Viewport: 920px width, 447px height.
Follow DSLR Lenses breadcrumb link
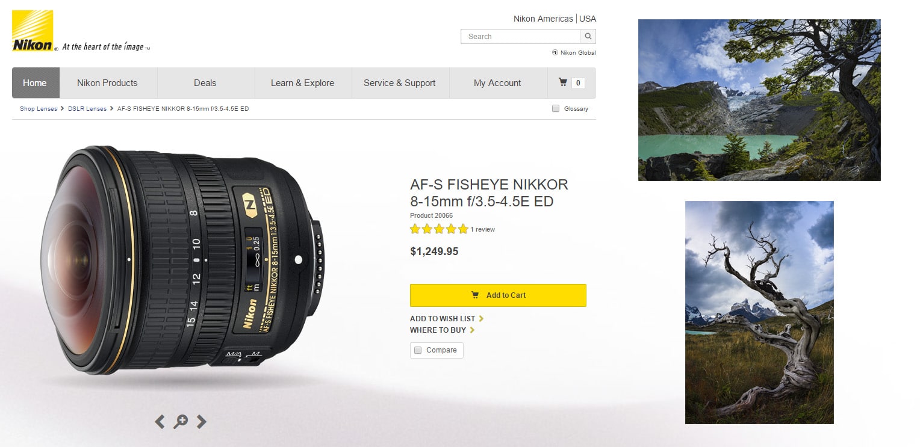(x=87, y=109)
